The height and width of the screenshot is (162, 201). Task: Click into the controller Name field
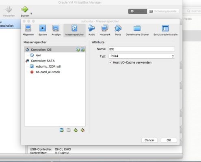(x=142, y=49)
